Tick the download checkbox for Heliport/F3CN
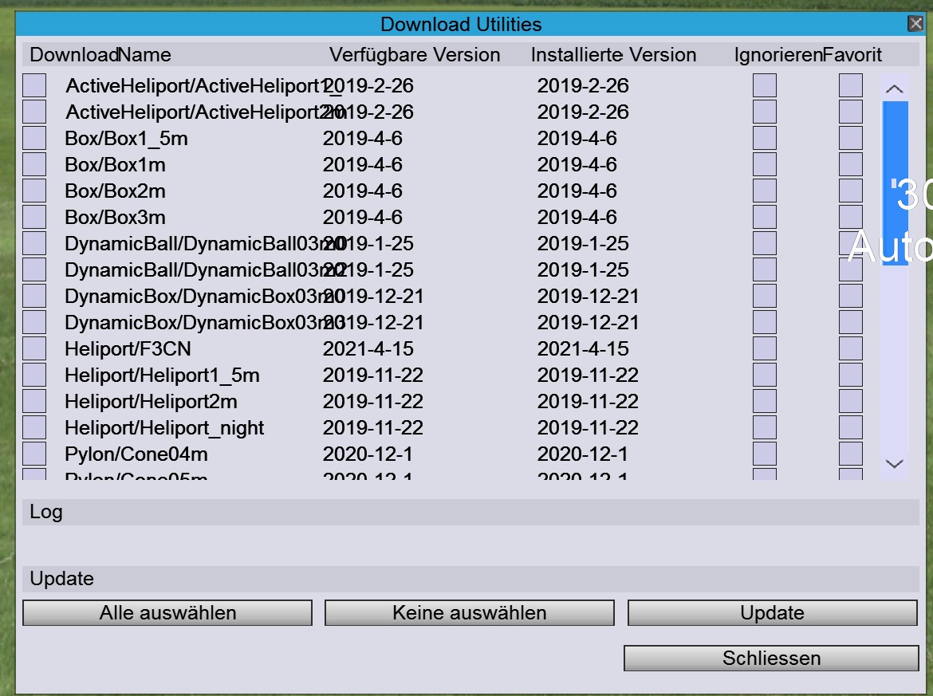The width and height of the screenshot is (933, 696). [34, 348]
